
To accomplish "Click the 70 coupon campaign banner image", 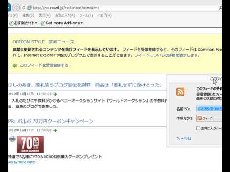I will 30,144.
